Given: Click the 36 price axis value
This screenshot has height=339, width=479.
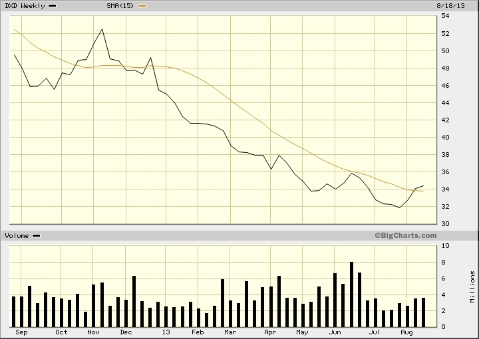Looking at the screenshot, I should (x=445, y=172).
